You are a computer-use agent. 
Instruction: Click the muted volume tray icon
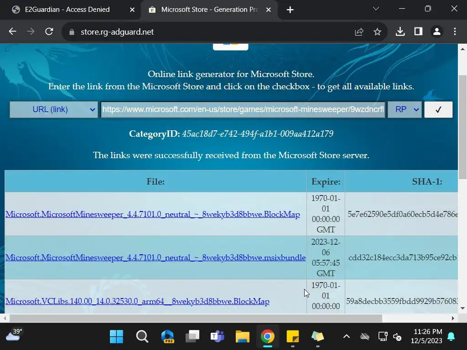(x=397, y=337)
